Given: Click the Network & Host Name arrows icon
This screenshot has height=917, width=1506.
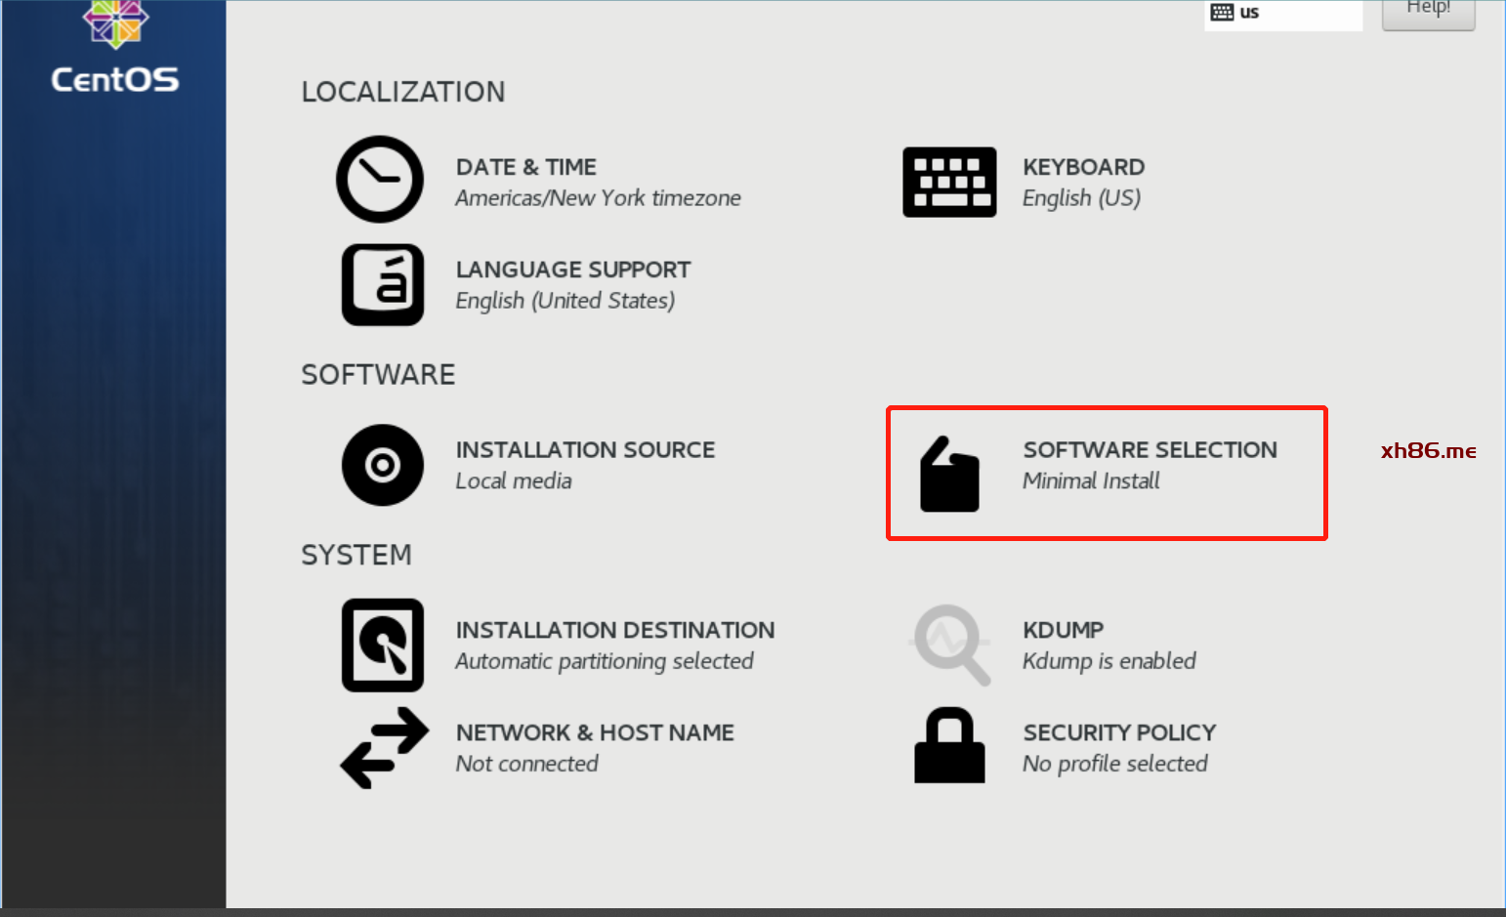Looking at the screenshot, I should [x=384, y=748].
